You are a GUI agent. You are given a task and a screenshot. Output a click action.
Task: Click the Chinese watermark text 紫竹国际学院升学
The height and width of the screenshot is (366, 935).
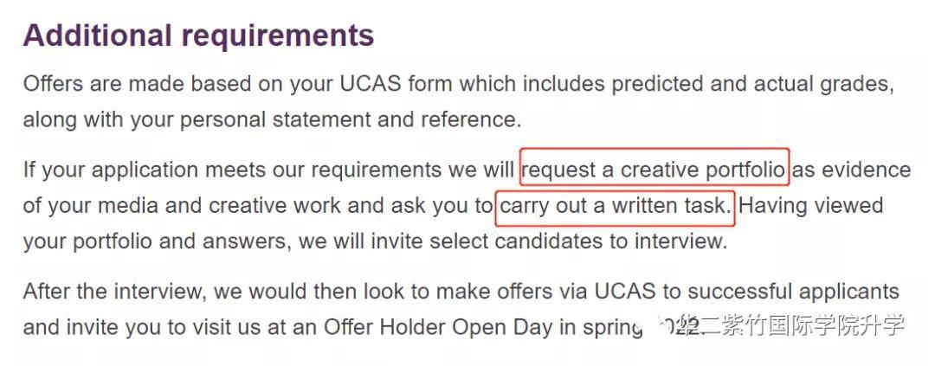point(810,325)
